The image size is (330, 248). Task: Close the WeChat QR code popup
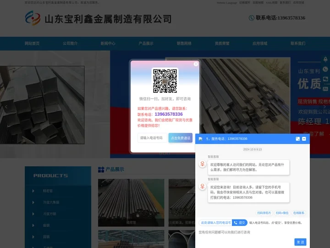tap(196, 64)
